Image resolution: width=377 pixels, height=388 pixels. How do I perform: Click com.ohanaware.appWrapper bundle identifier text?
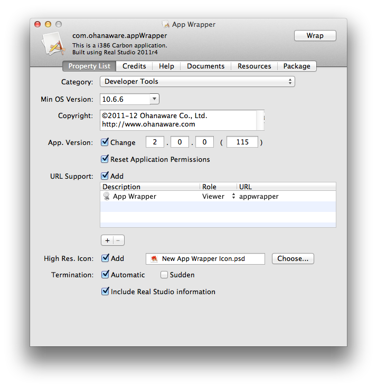pos(120,36)
